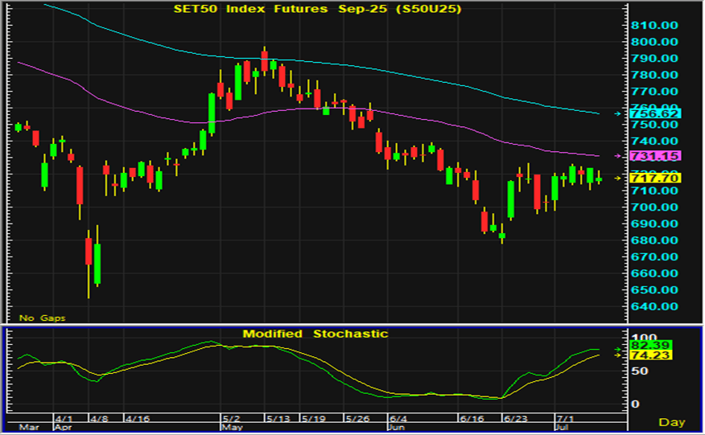Open the Day timeframe selector

click(671, 422)
